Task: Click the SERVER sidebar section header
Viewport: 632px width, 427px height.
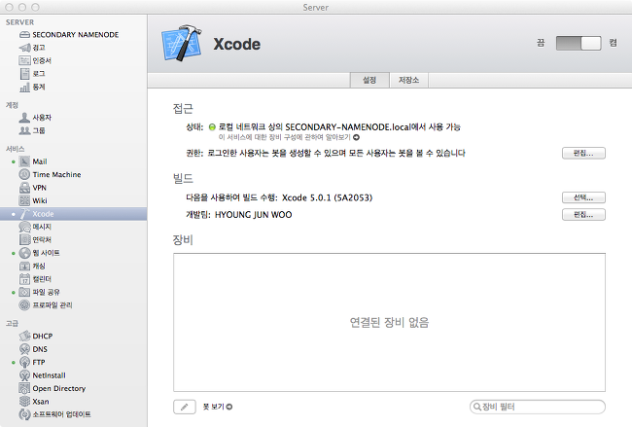Action: point(19,22)
